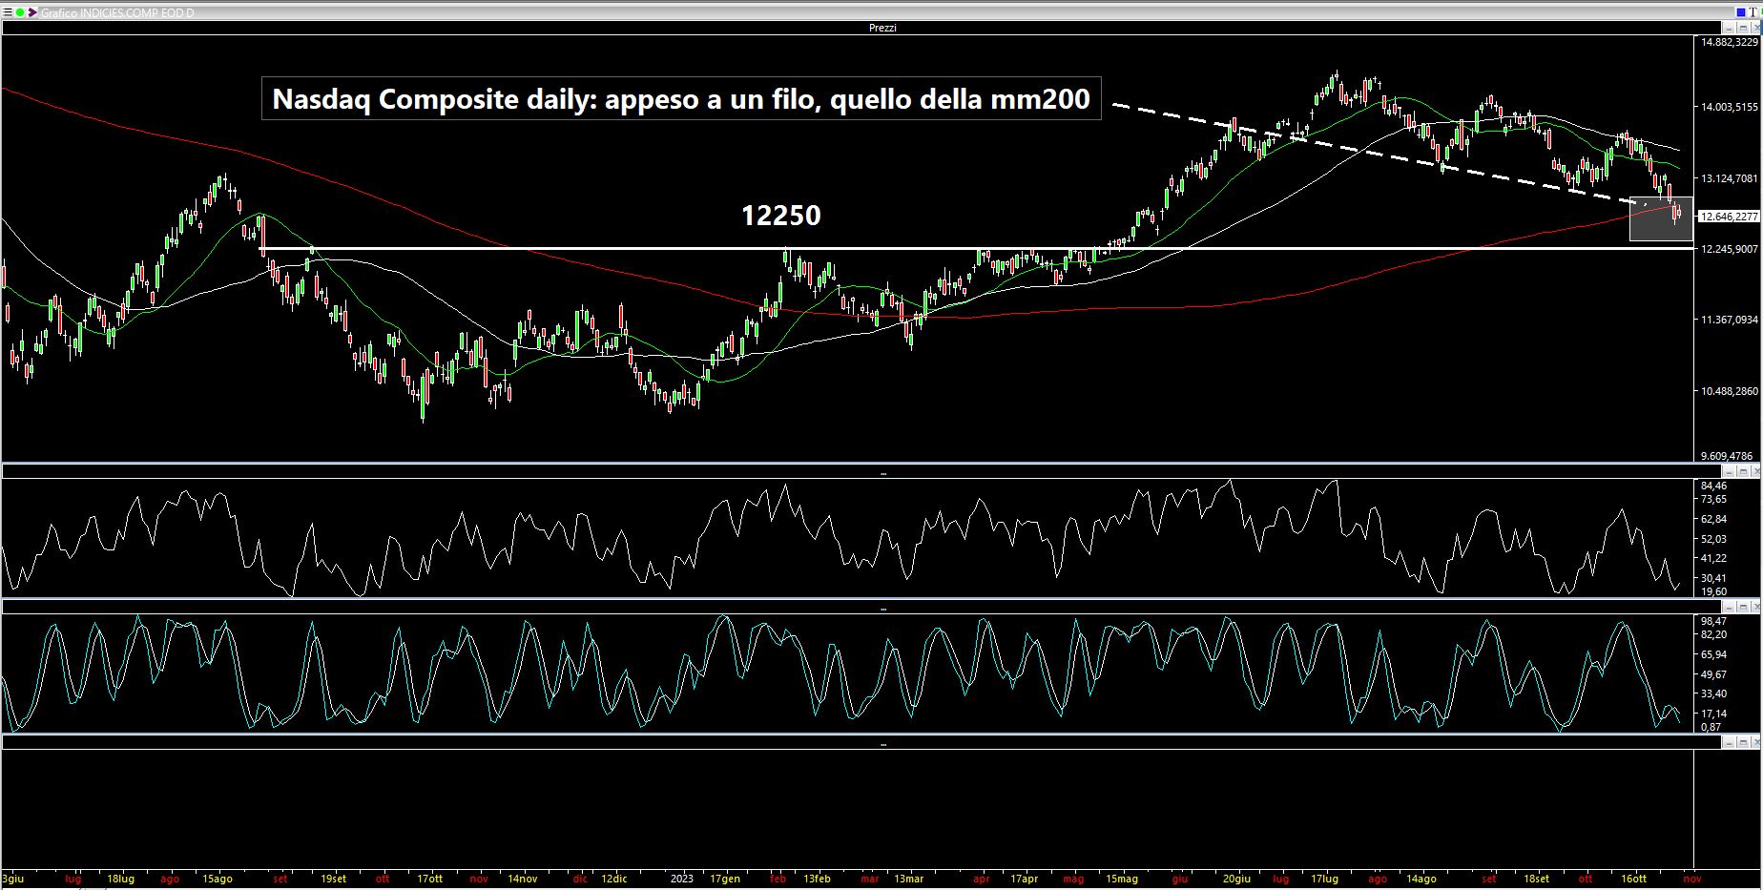Click the 11.367,0934 price axis label
Screen dimensions: 1763x890
1730,321
